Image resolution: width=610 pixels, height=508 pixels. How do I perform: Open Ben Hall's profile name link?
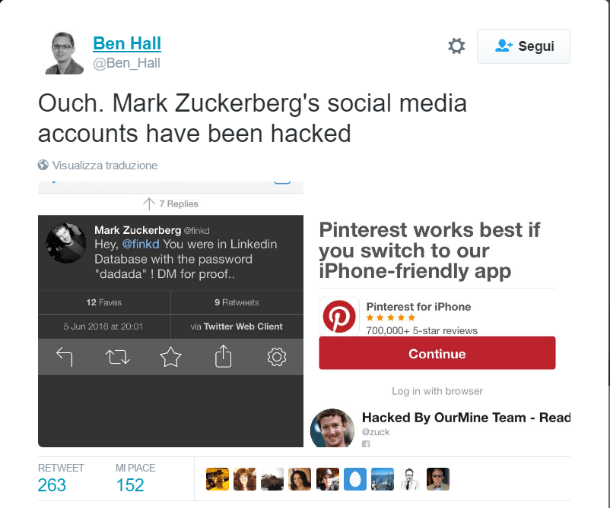pos(127,43)
